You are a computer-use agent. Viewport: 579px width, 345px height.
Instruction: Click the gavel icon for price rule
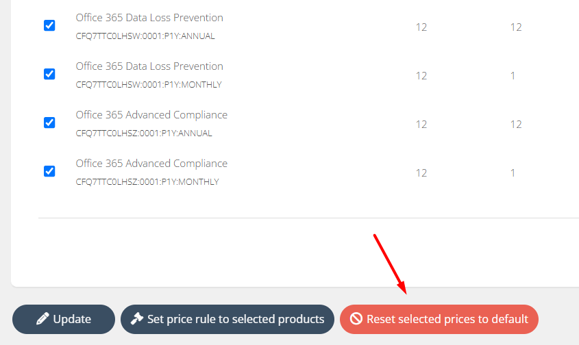pos(136,319)
